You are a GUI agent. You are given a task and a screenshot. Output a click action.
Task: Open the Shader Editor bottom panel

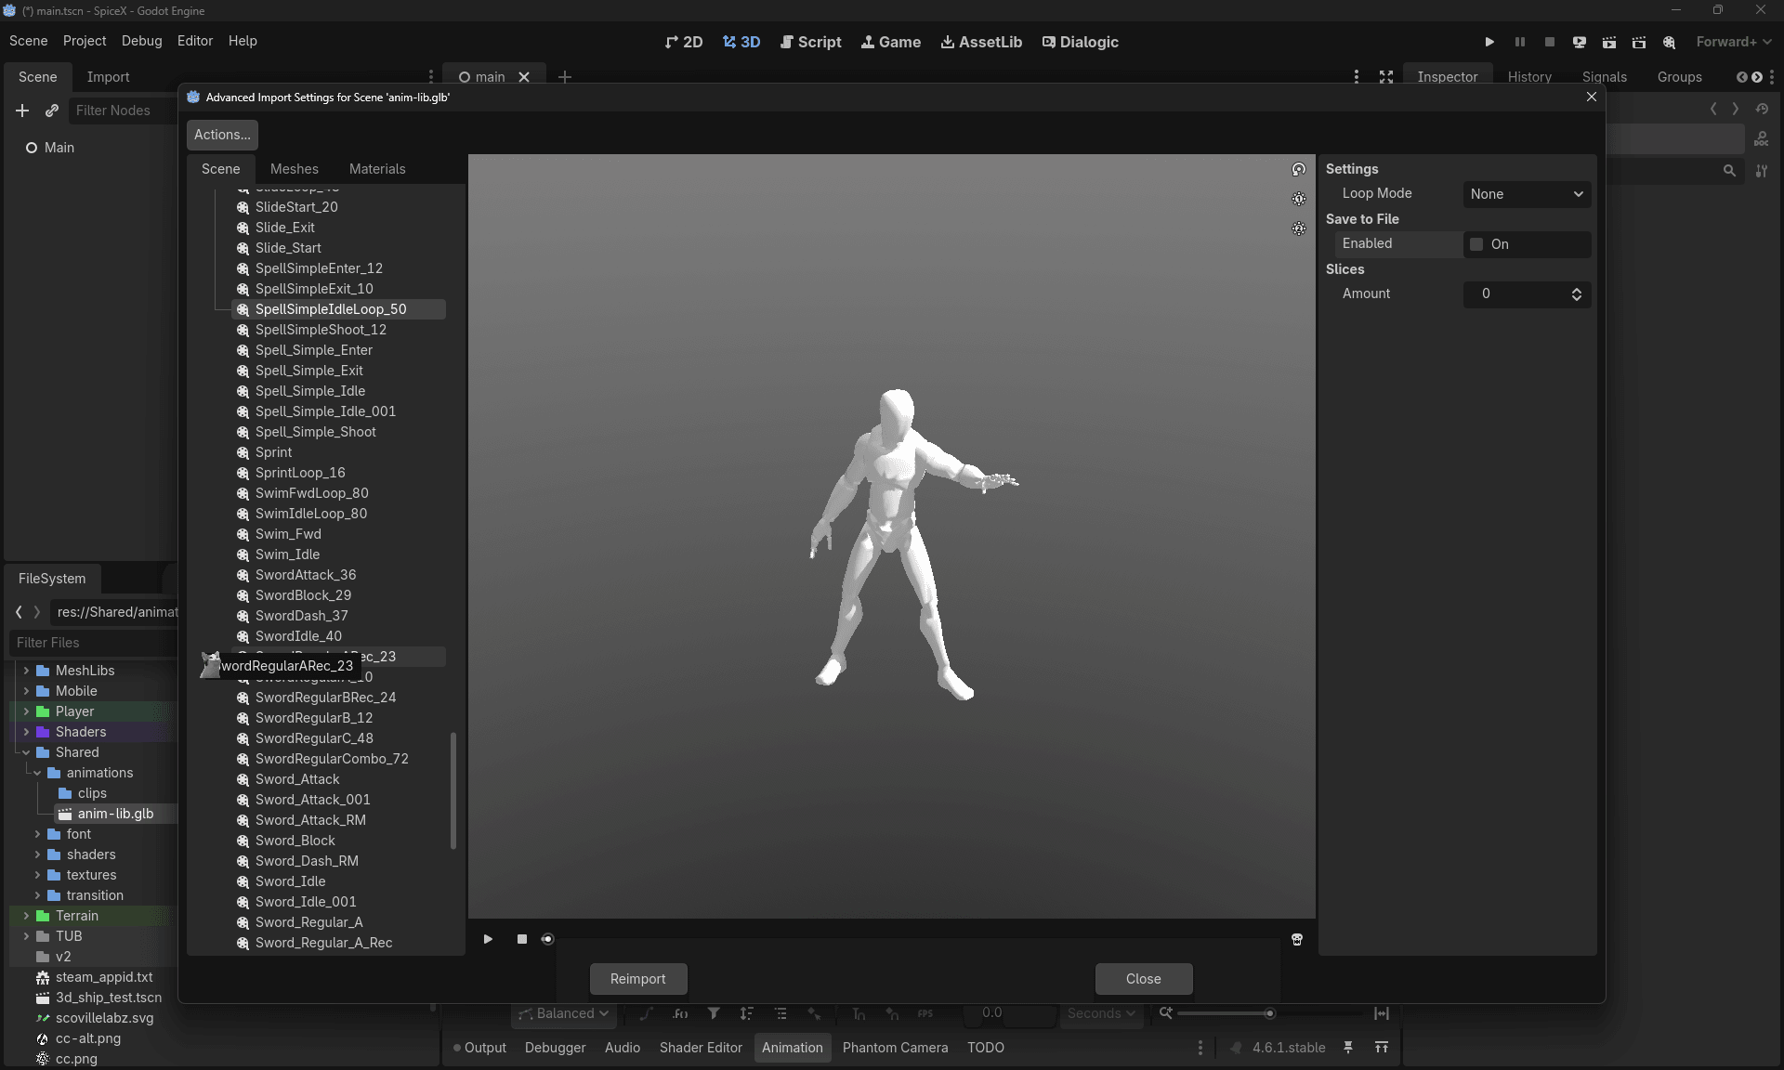coord(701,1048)
